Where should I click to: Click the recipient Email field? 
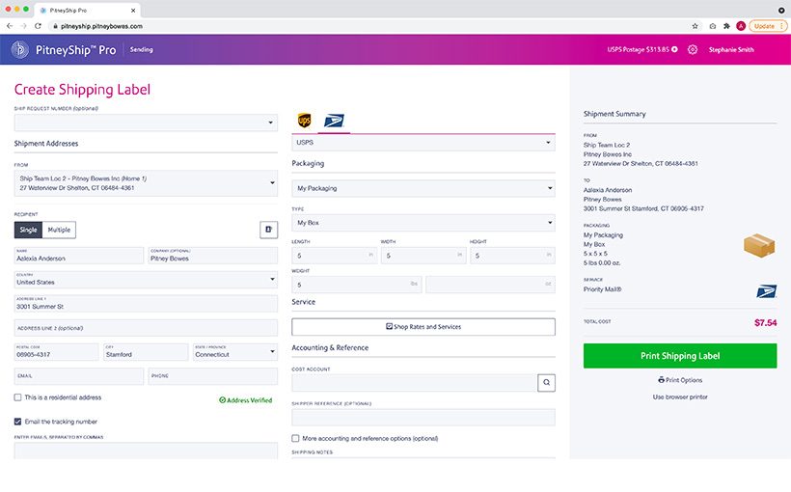click(x=79, y=376)
